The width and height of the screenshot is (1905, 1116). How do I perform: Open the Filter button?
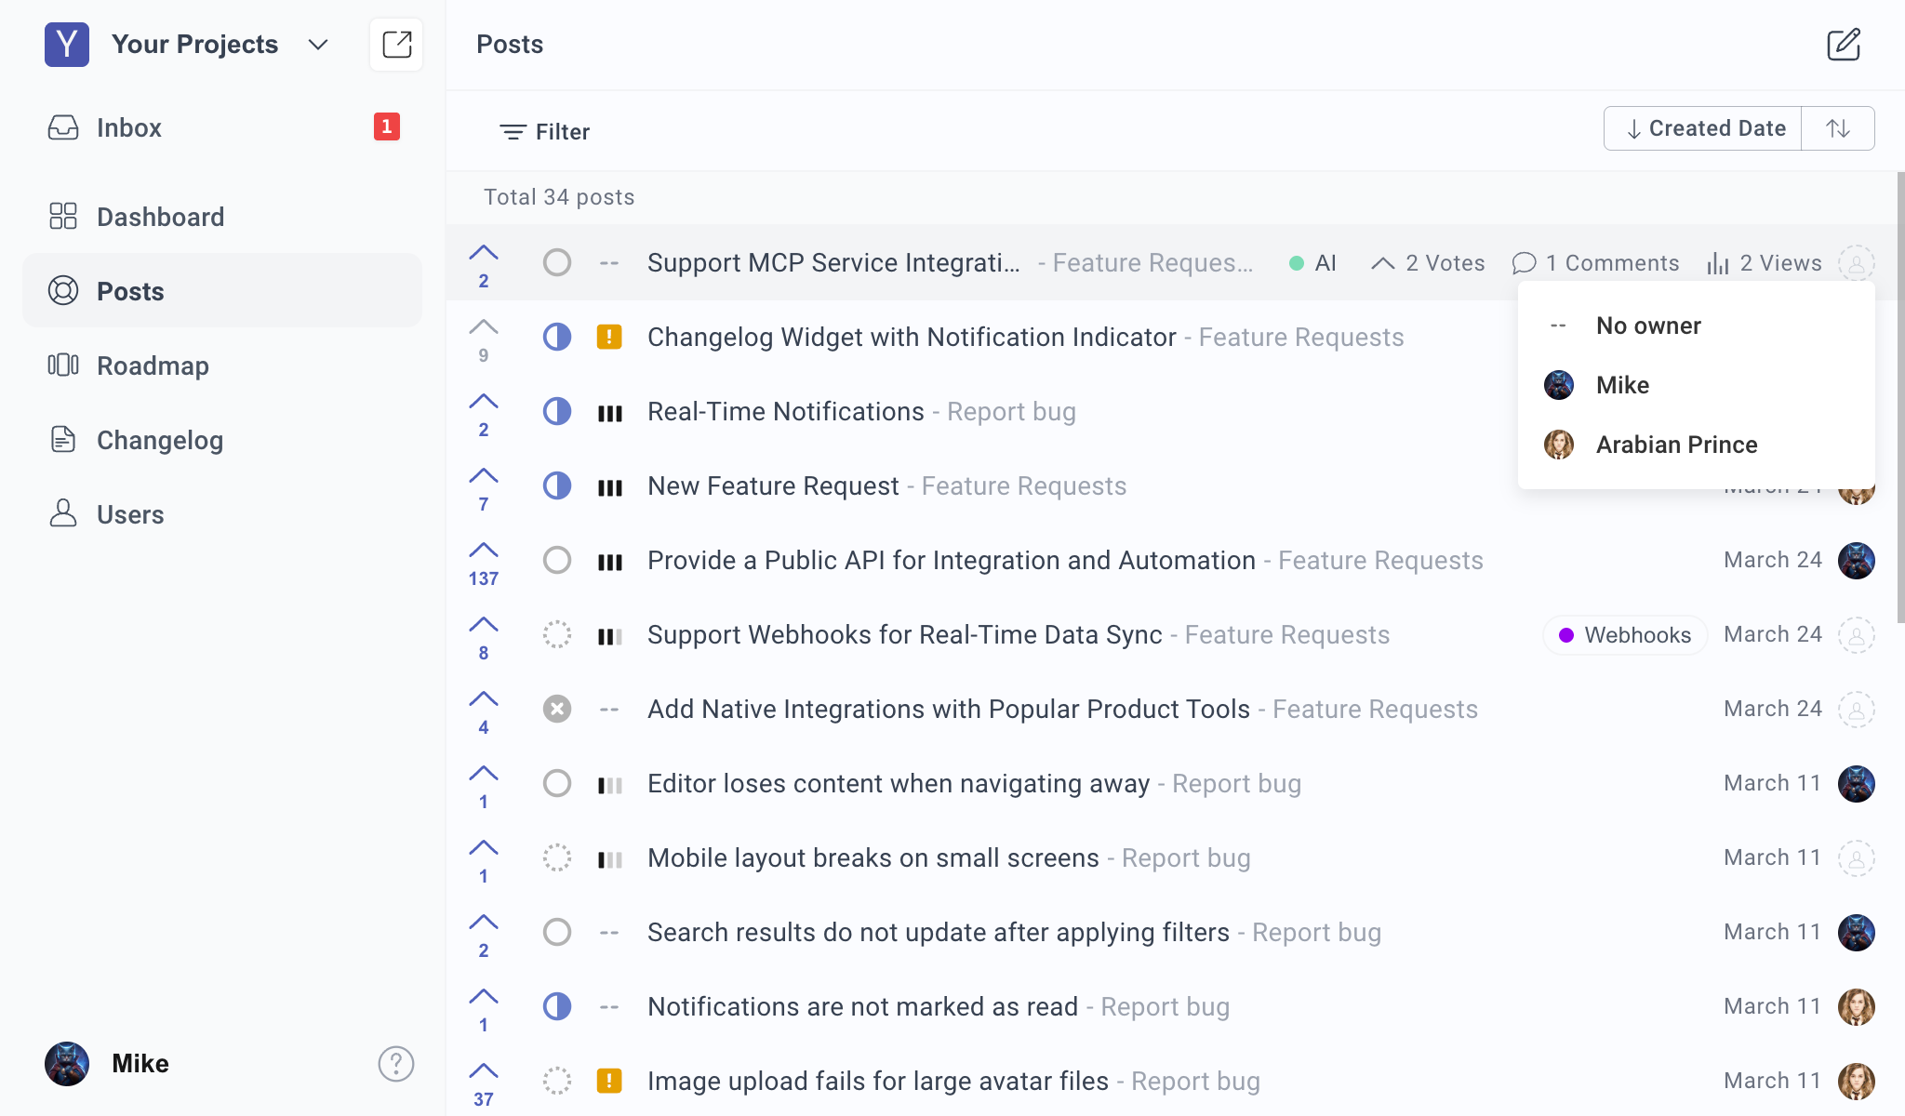[545, 132]
